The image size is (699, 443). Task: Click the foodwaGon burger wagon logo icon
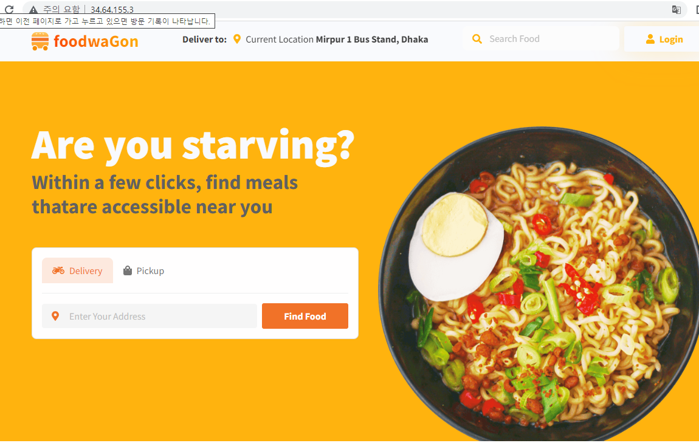point(40,41)
